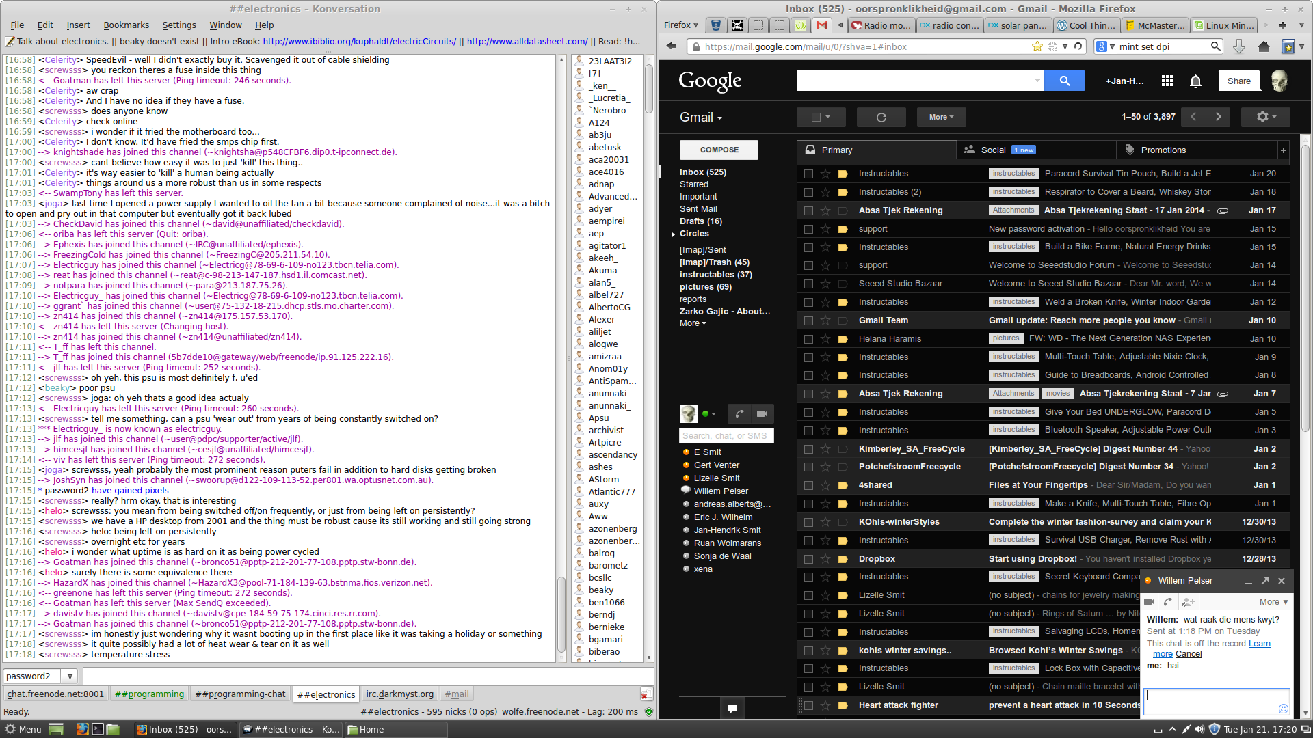
Task: Go to Firefox home page
Action: coord(1263,46)
